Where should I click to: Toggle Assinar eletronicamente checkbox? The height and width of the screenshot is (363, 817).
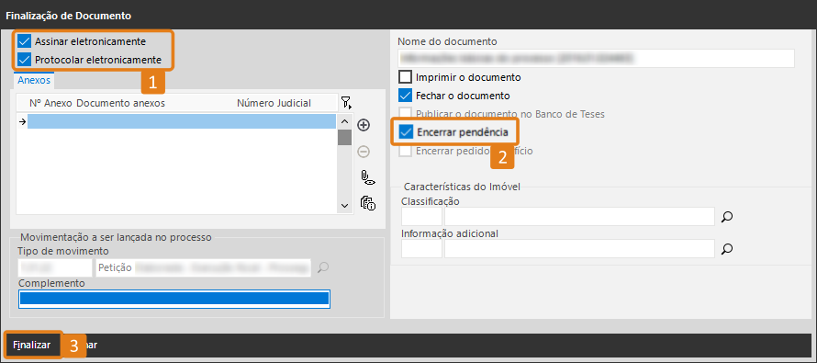point(25,41)
